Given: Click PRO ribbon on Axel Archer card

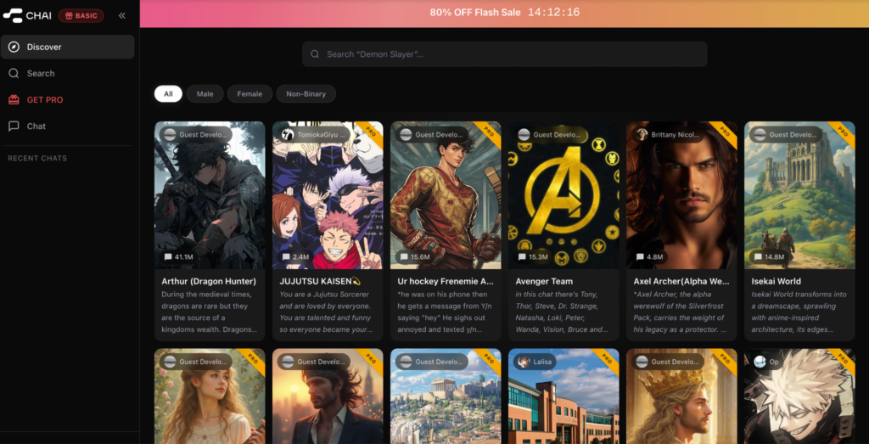Looking at the screenshot, I should 726,132.
